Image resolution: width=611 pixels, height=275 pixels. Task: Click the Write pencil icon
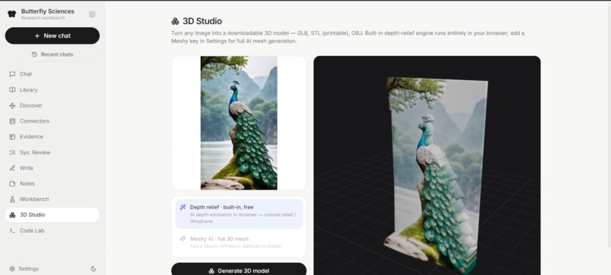tap(12, 168)
